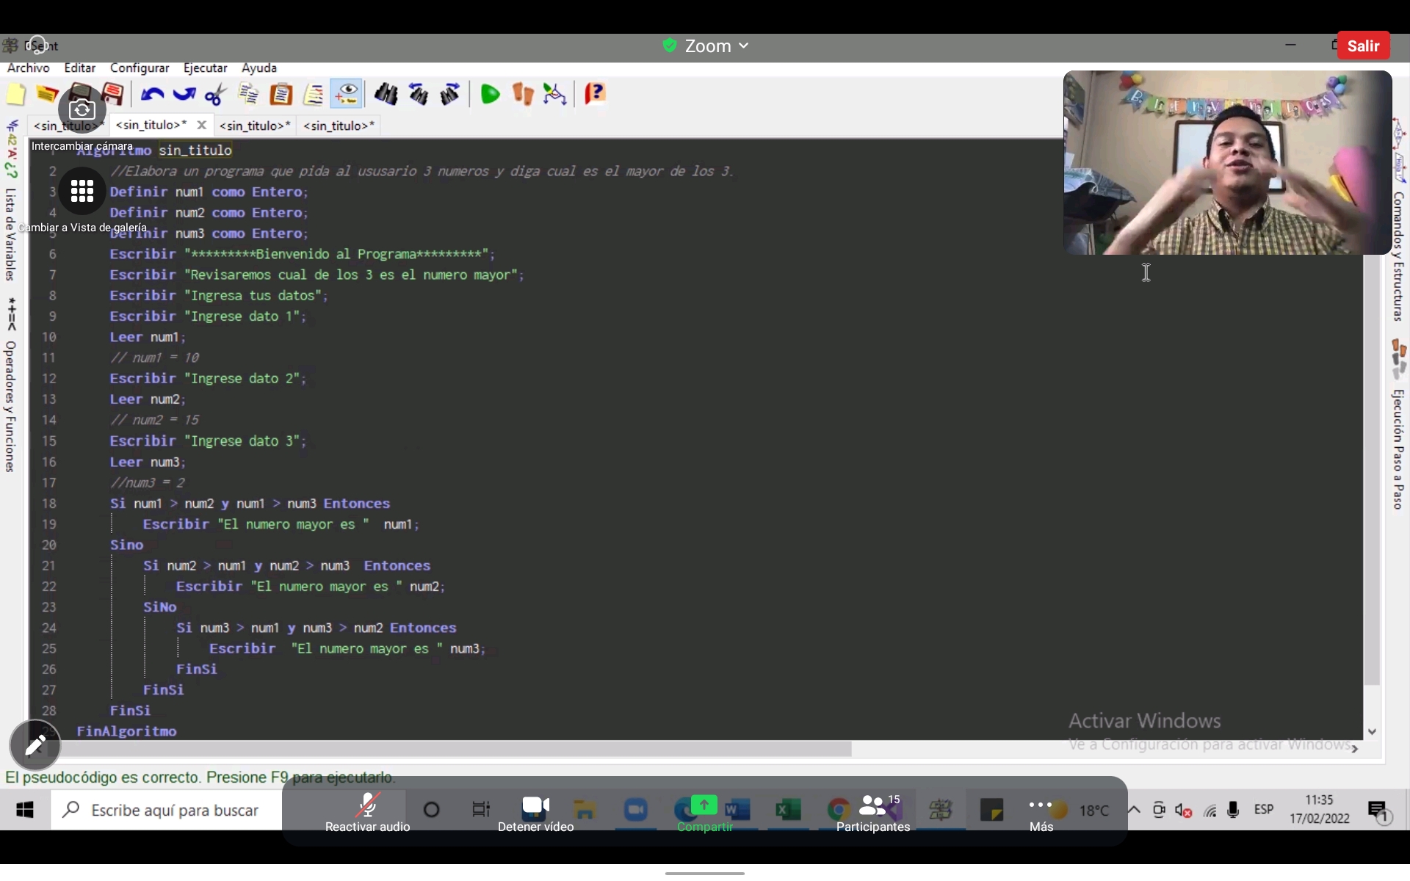
Task: Click the Undo arrow icon
Action: point(152,95)
